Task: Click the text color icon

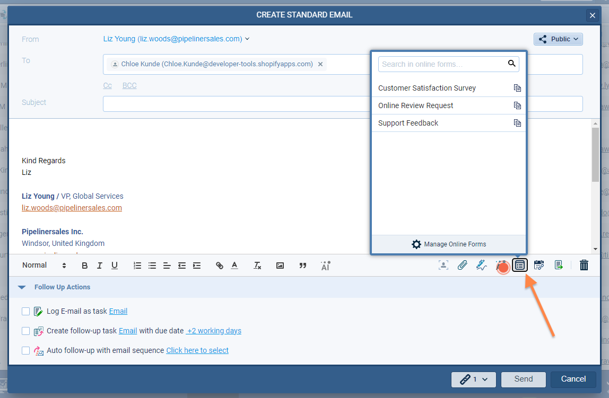Action: coord(234,266)
